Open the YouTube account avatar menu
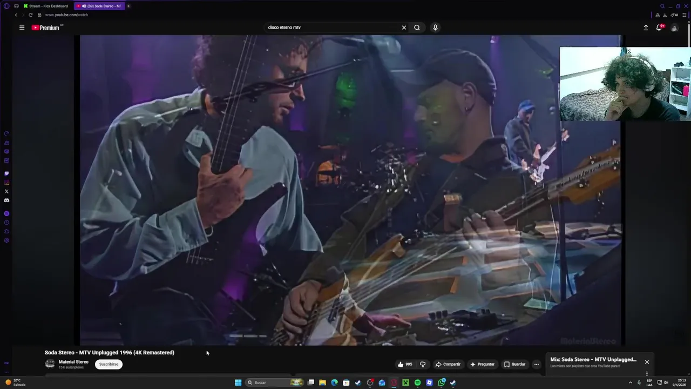Screen dimensions: 691x389 click(x=674, y=28)
